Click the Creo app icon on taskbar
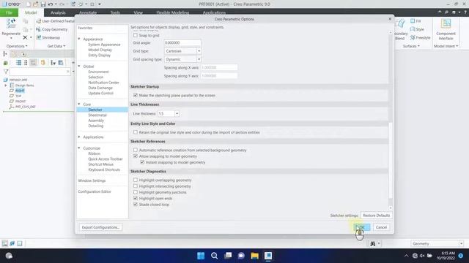The width and height of the screenshot is (469, 263). 268,256
